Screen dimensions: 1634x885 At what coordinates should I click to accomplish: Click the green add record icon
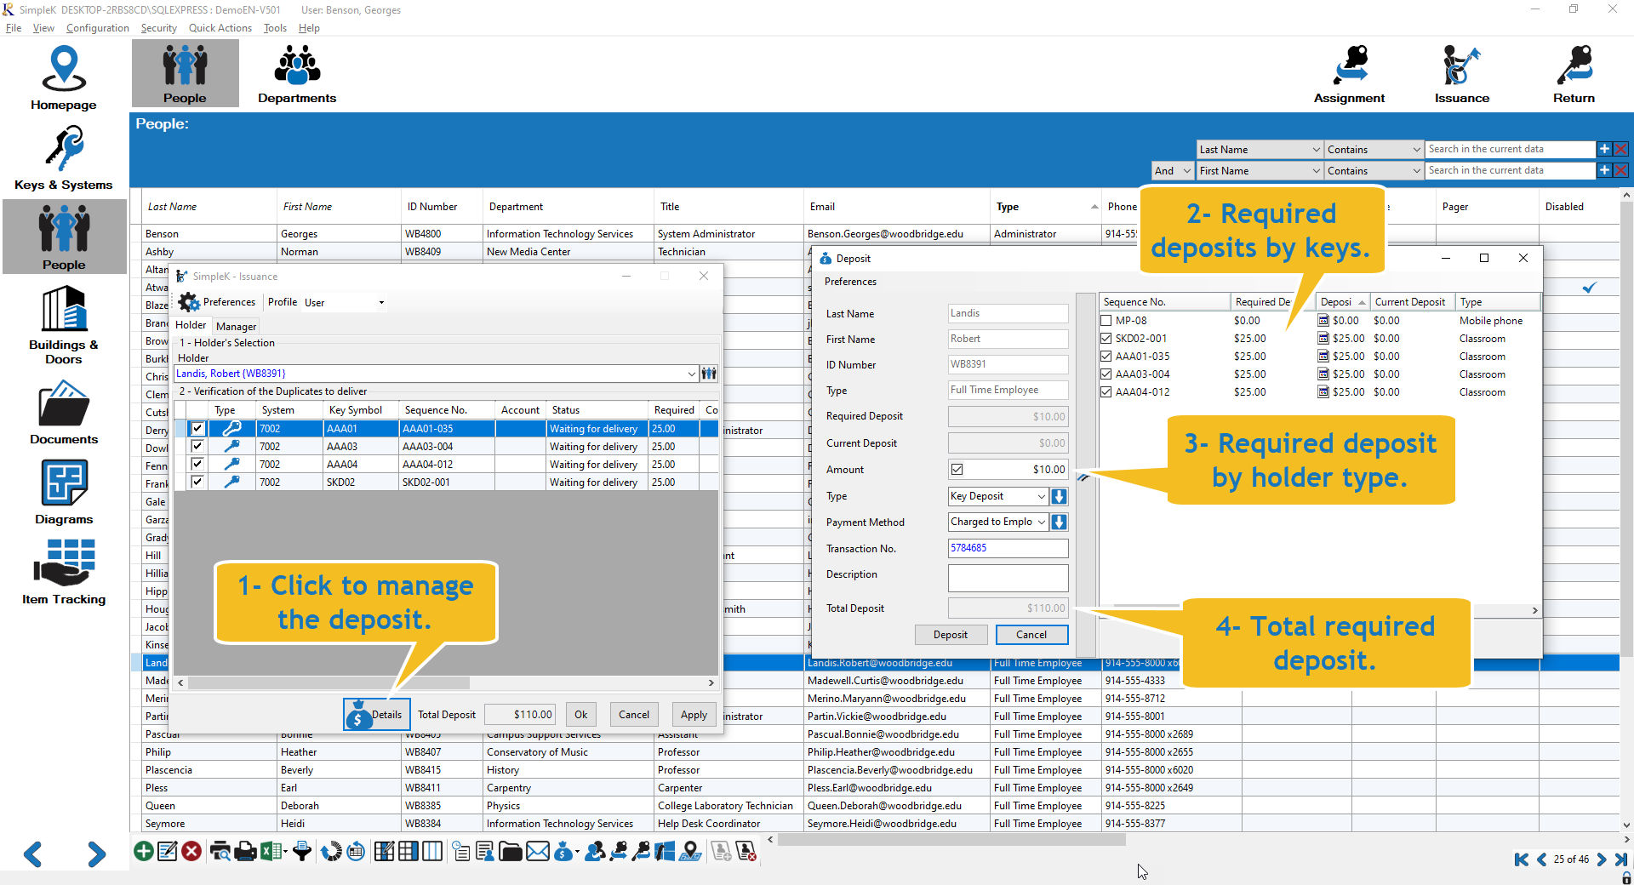[144, 851]
